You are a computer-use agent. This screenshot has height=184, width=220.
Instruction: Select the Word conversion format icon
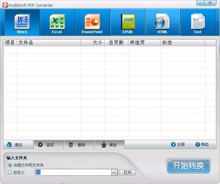[x=22, y=22]
